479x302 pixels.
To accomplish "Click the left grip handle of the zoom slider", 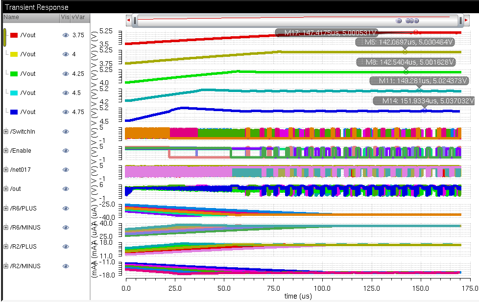I will pyautogui.click(x=135, y=20).
